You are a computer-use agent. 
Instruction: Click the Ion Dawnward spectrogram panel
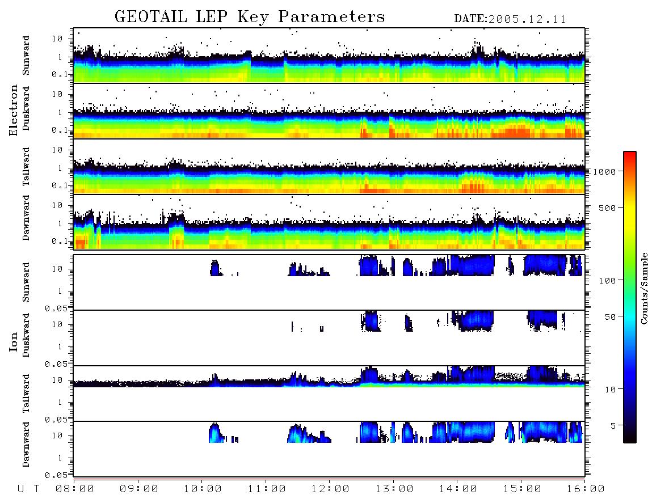coord(329,449)
